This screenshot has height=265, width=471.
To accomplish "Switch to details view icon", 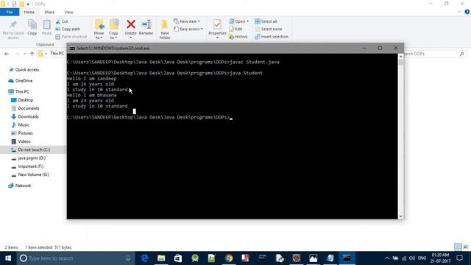I will (458, 247).
